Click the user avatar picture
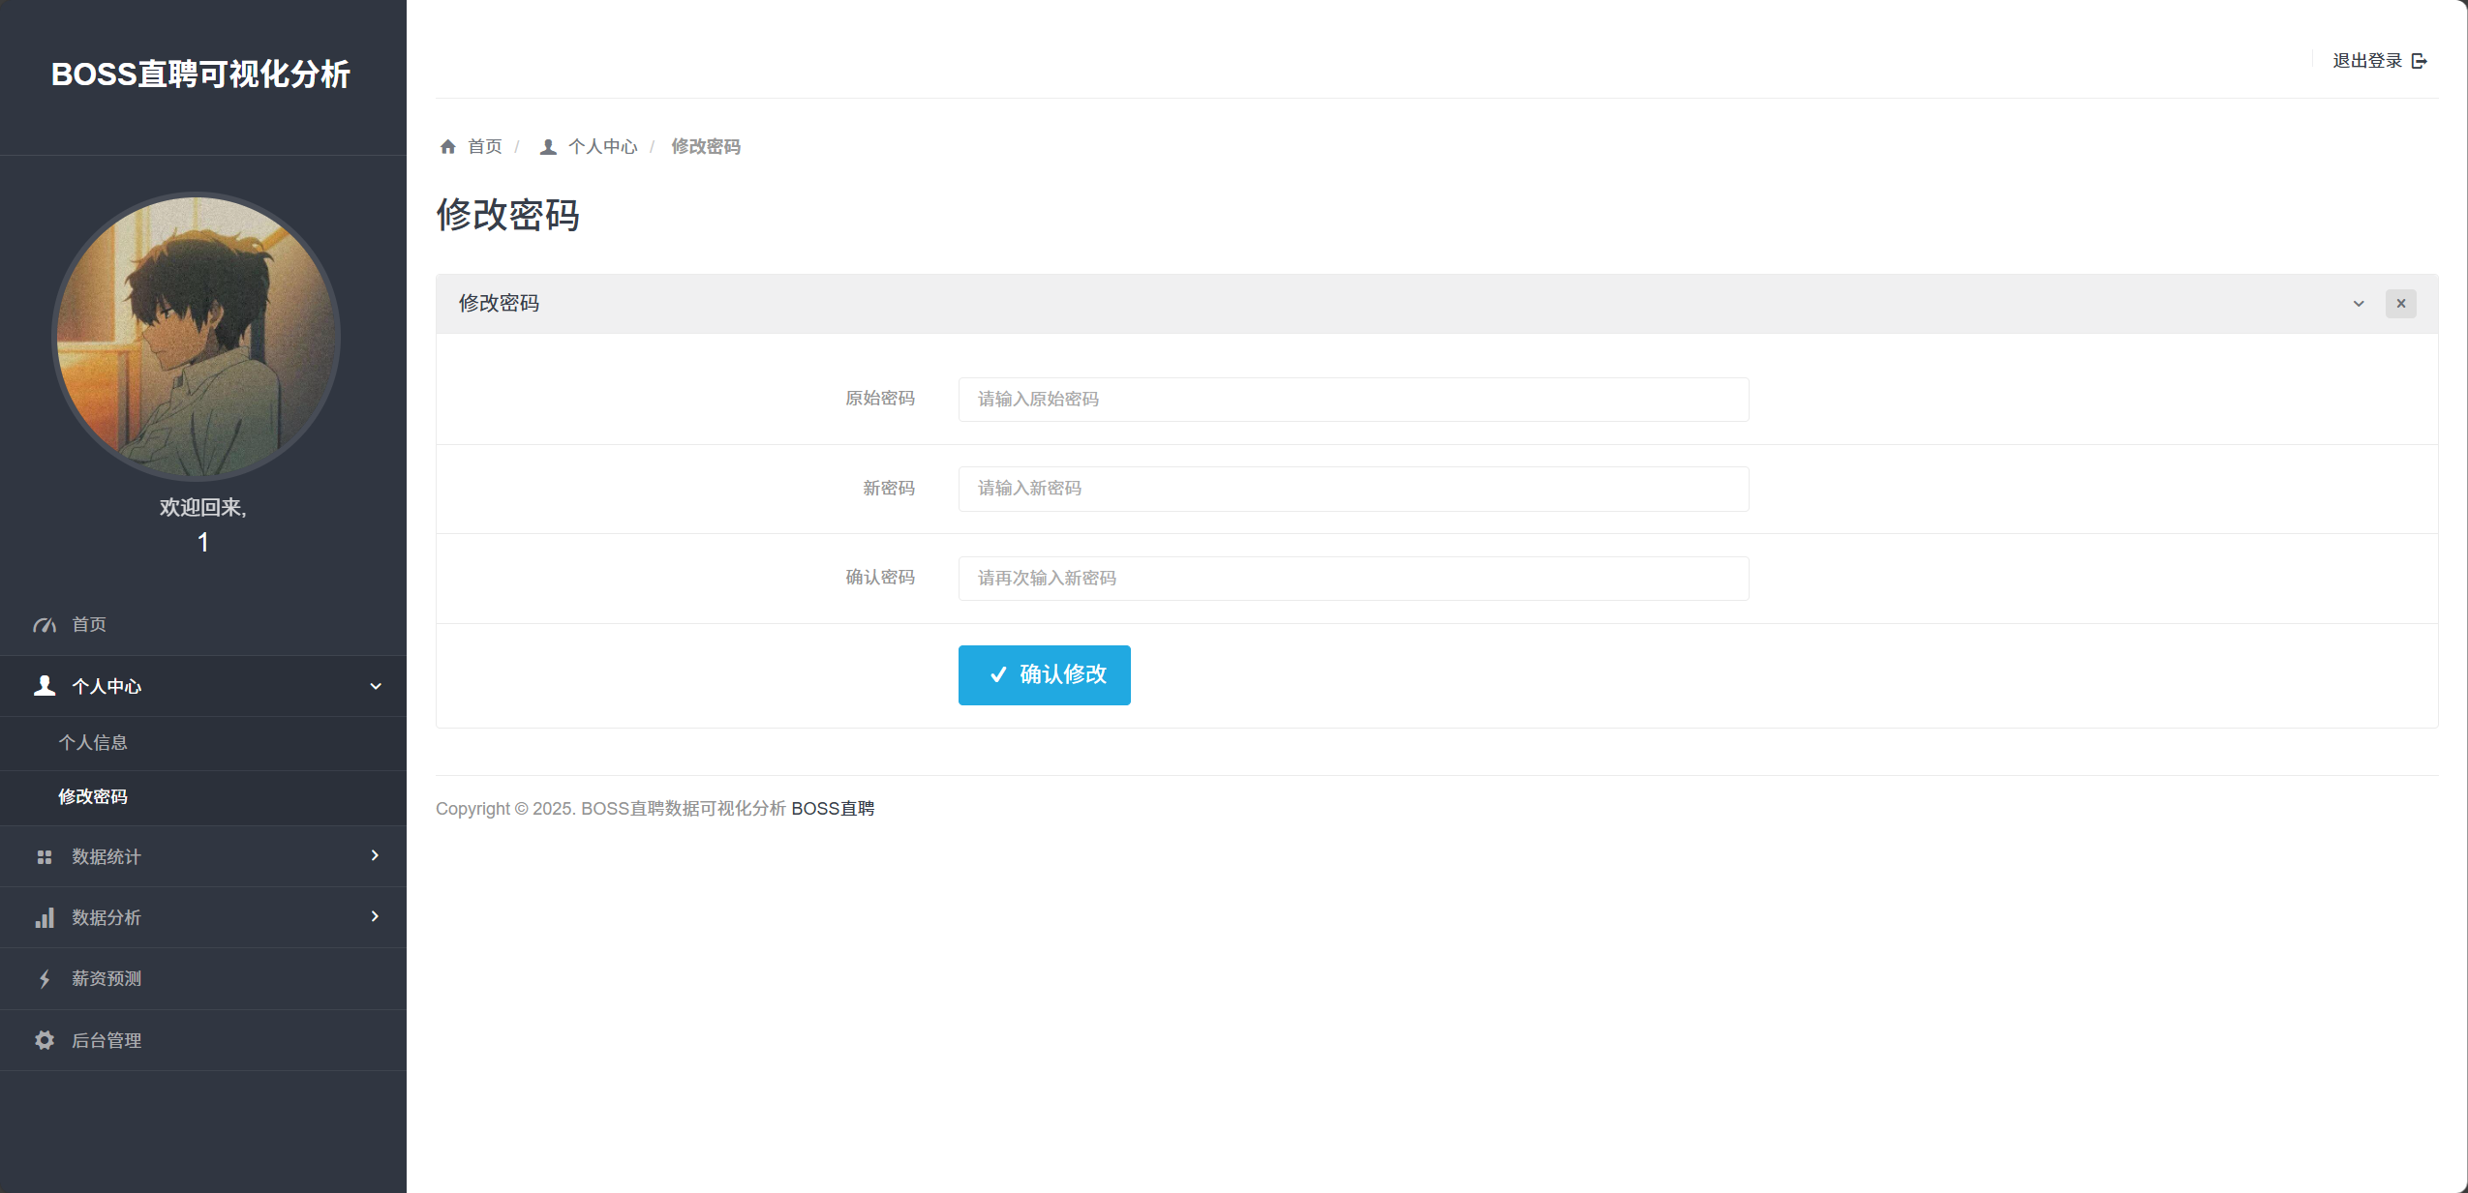 (x=197, y=337)
